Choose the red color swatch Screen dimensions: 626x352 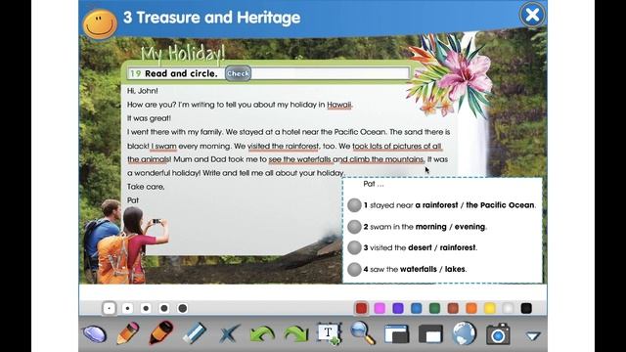pos(361,308)
